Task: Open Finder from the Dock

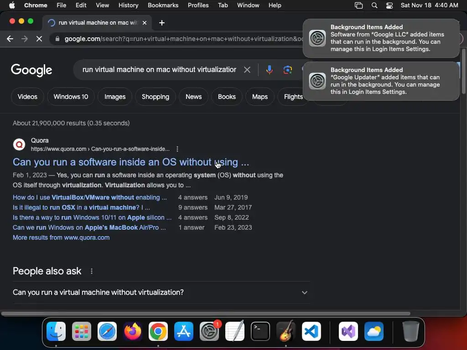Action: click(x=56, y=331)
